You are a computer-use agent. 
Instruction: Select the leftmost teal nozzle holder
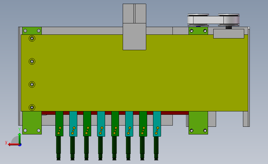click(x=73, y=124)
